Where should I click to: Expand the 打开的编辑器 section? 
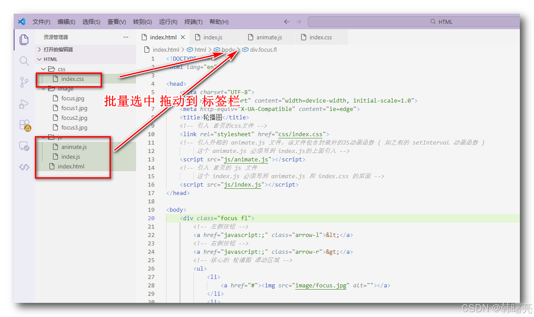(x=85, y=50)
